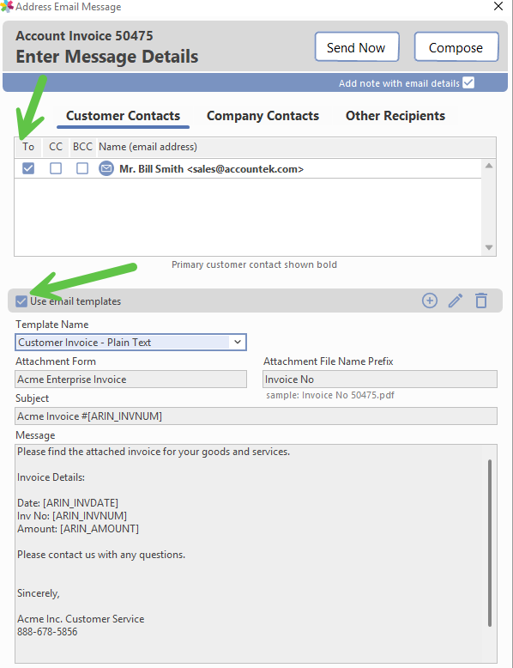513x668 pixels.
Task: Click the contacts list scroll up arrow
Action: tap(489, 166)
